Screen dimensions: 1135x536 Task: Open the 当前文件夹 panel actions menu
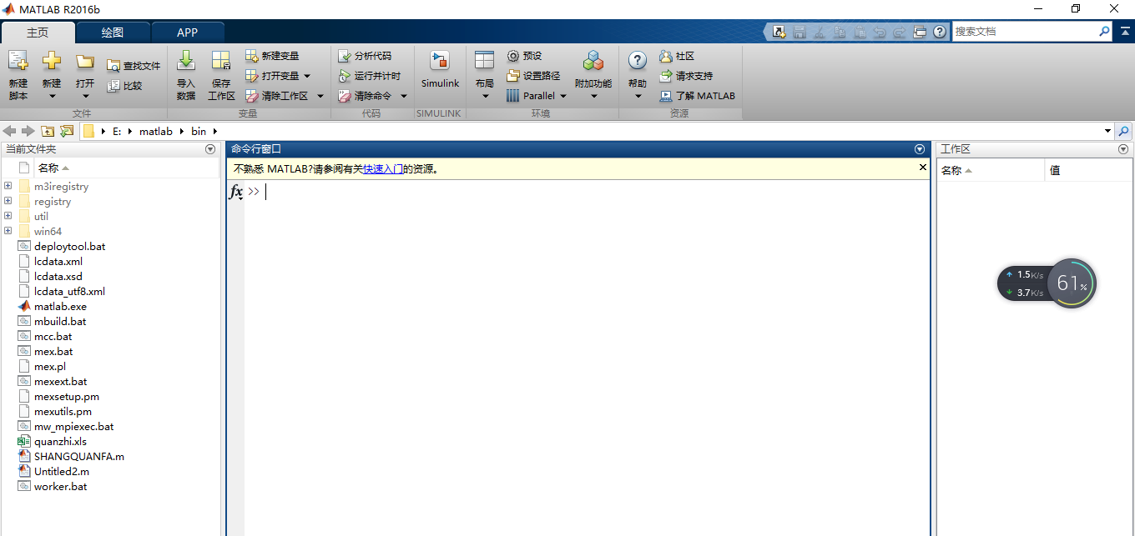(x=210, y=149)
